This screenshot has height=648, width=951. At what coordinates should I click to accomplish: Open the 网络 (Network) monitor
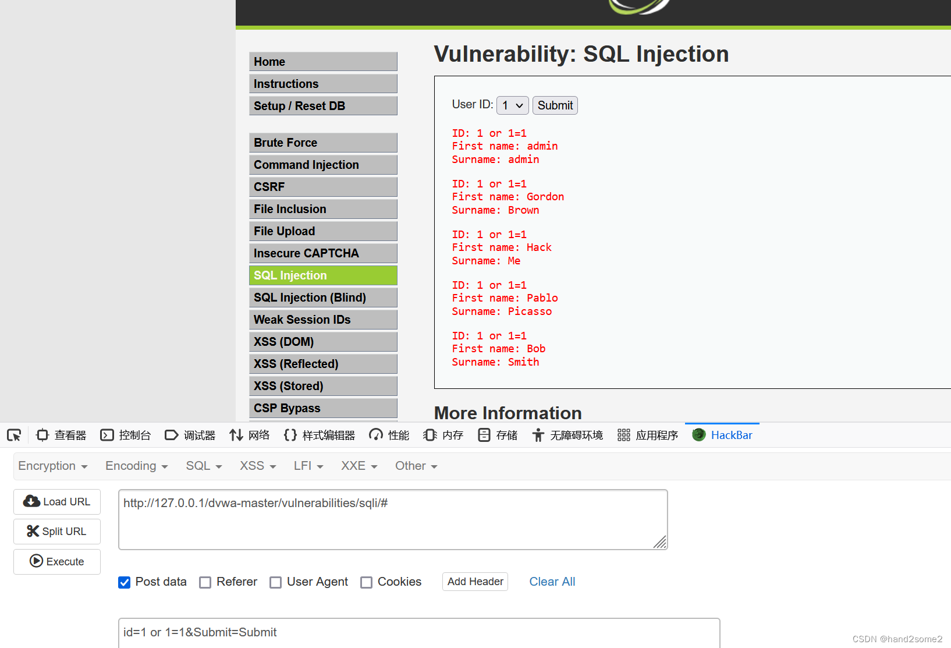point(249,435)
